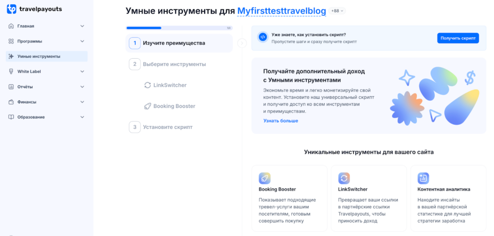Click the Myfirsttesttravelblog project name
The width and height of the screenshot is (494, 236).
pyautogui.click(x=282, y=11)
